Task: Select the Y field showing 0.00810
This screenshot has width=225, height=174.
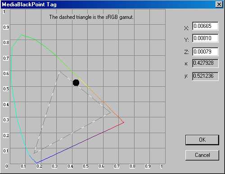Action: 205,38
